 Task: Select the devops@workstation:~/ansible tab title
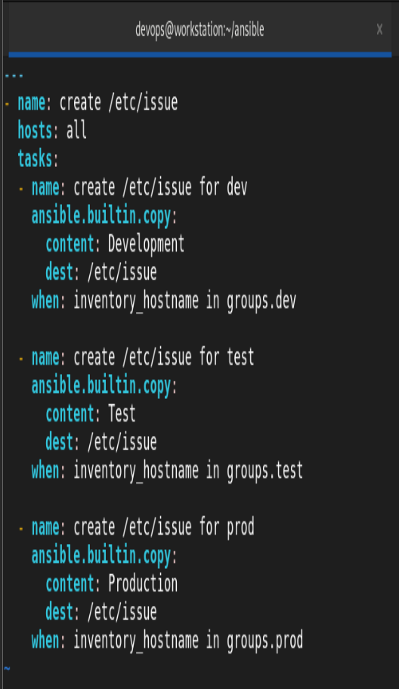click(199, 30)
